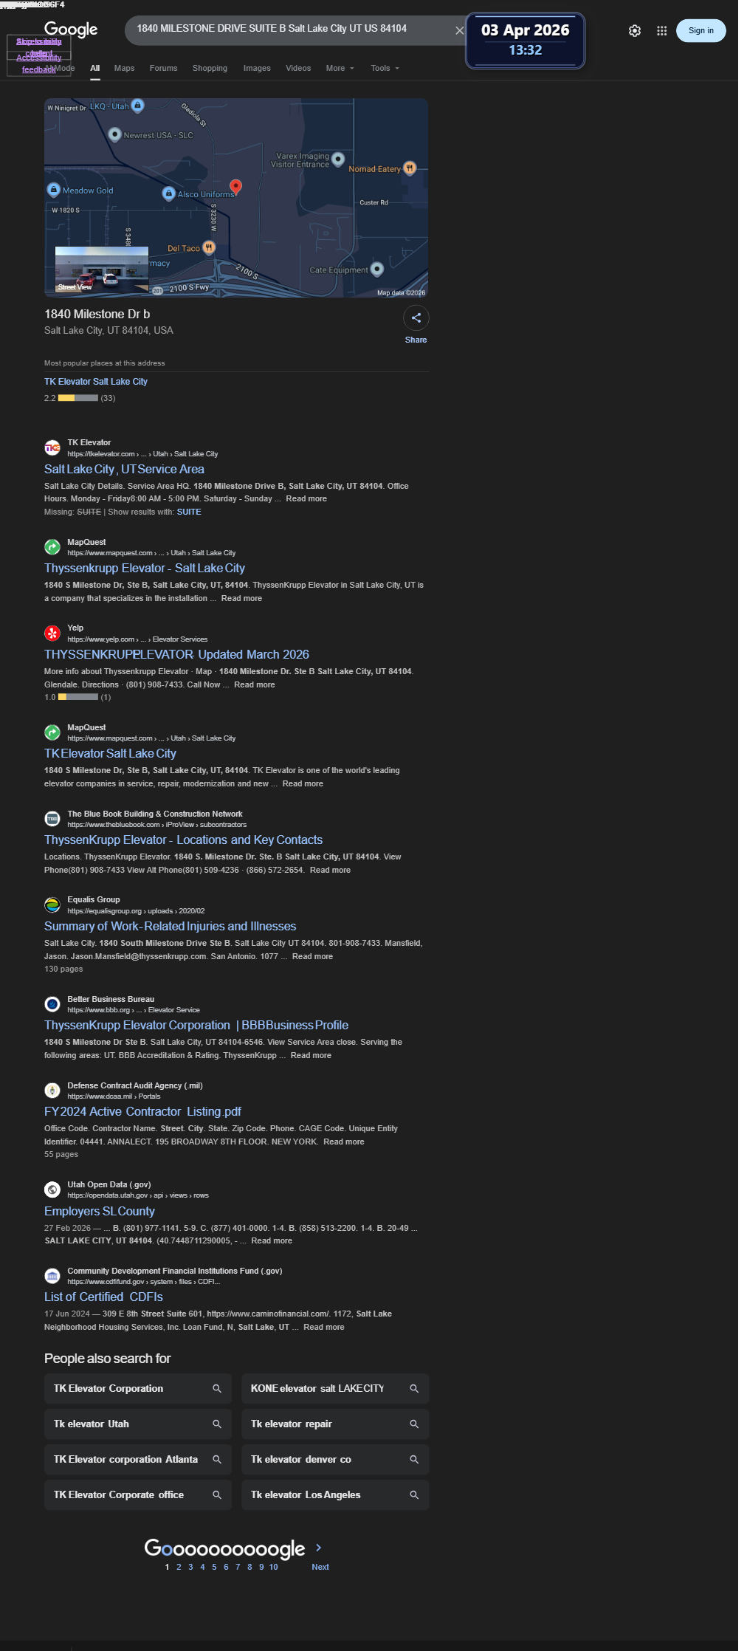Viewport: 747px width, 1651px height.
Task: Open the Google apps grid icon
Action: click(661, 31)
